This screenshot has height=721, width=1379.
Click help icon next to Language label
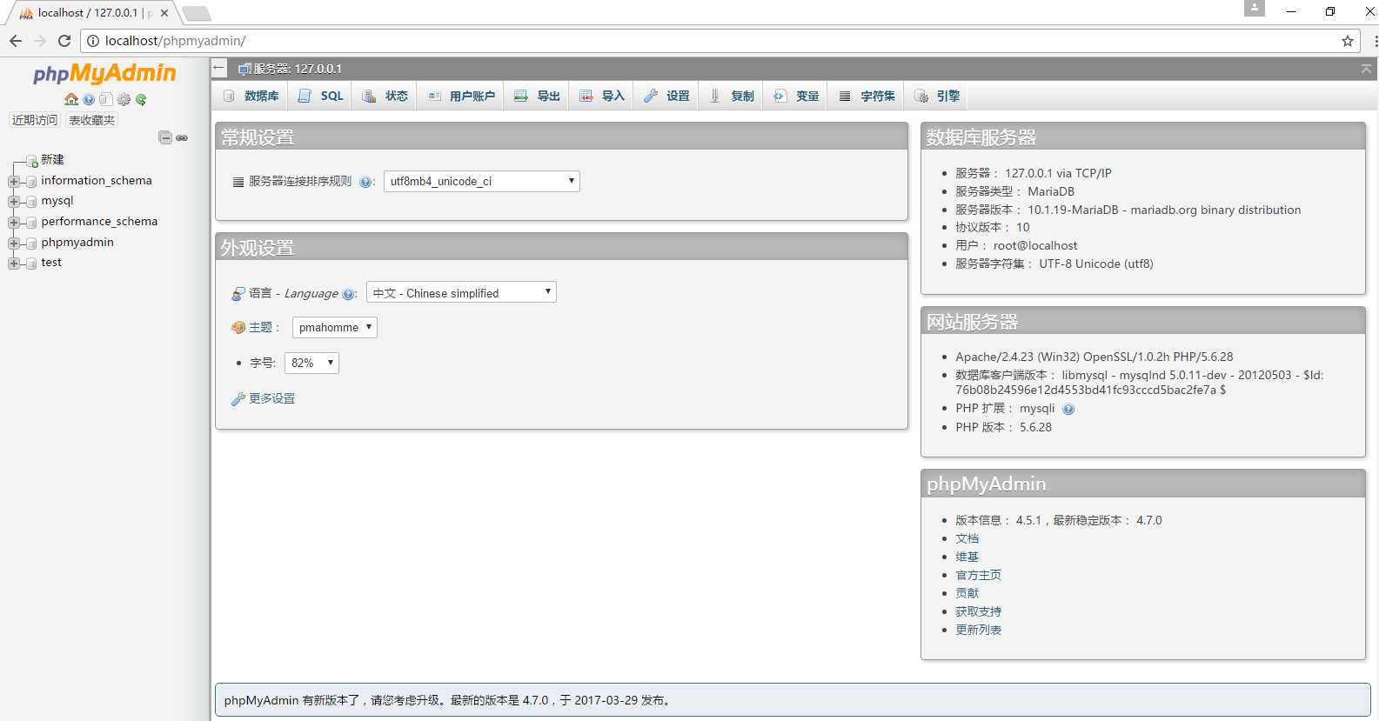(348, 294)
